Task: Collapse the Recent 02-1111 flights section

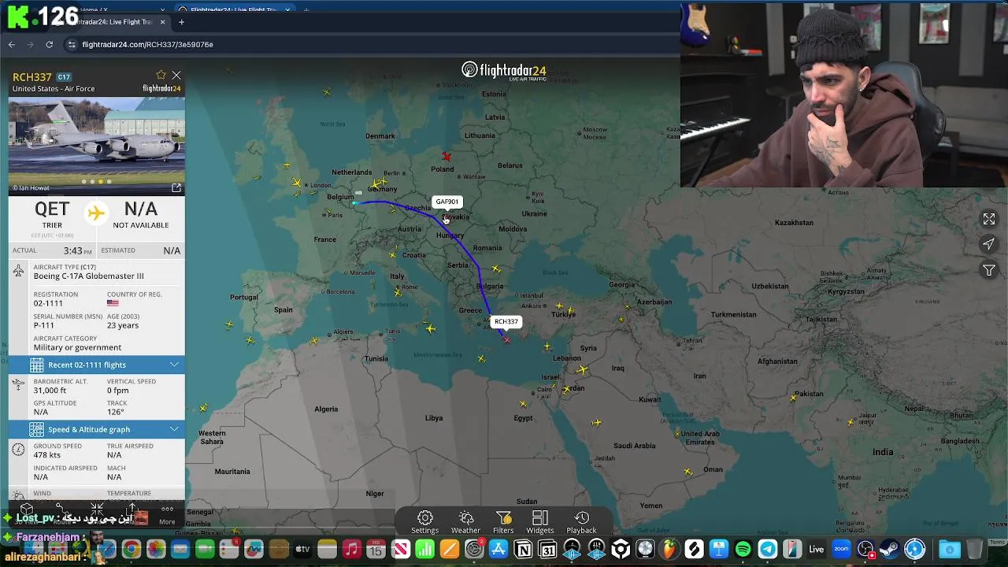Action: [174, 365]
